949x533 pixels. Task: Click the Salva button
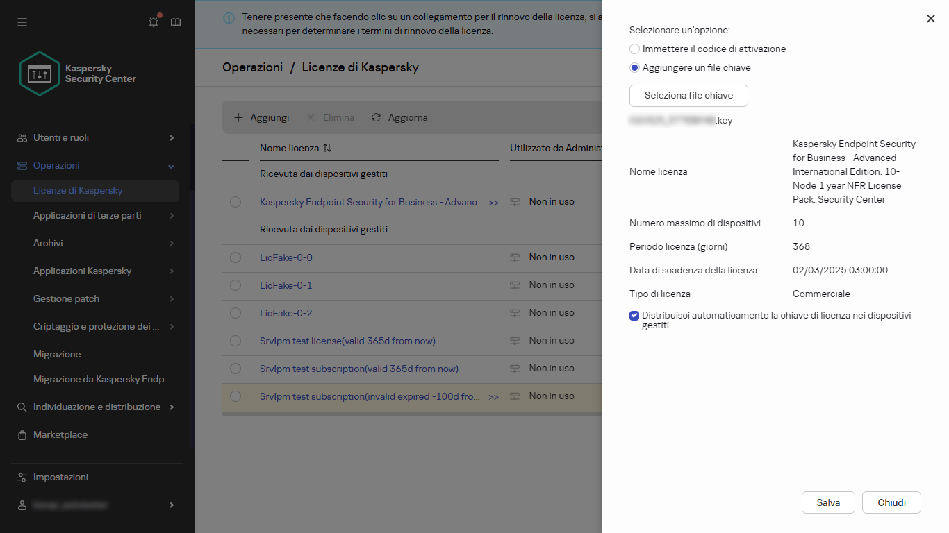pos(828,502)
